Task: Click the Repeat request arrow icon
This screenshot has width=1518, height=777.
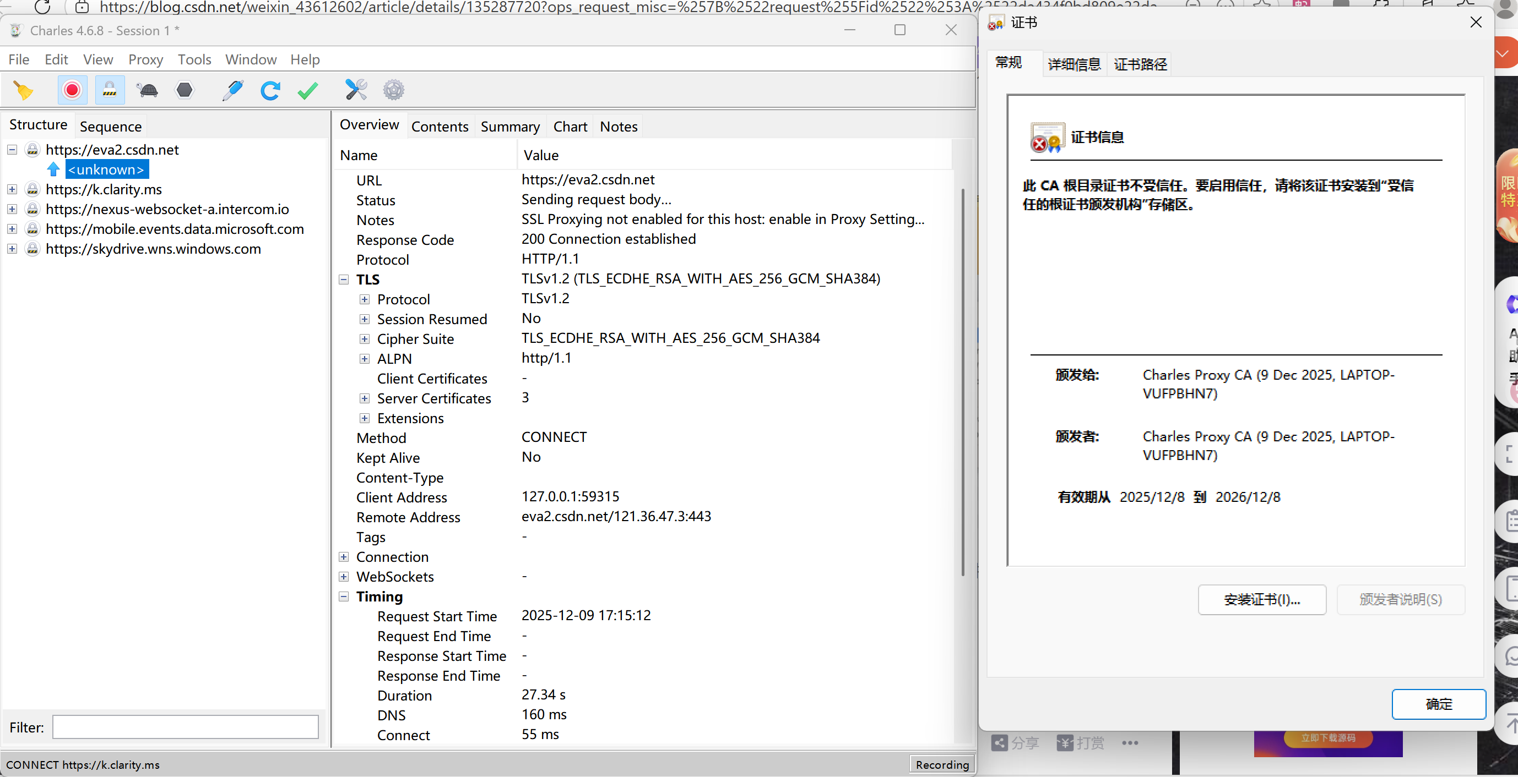Action: pos(270,90)
